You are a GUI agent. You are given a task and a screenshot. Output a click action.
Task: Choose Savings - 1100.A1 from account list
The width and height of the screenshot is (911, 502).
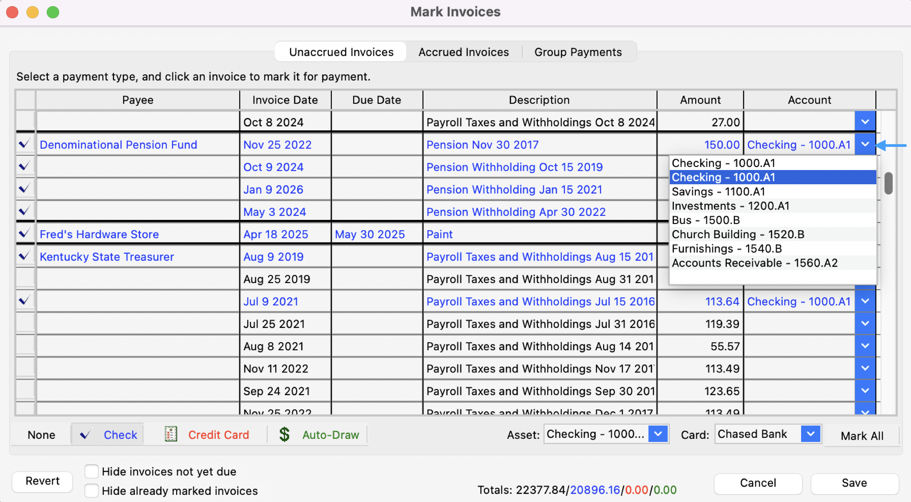coord(718,192)
